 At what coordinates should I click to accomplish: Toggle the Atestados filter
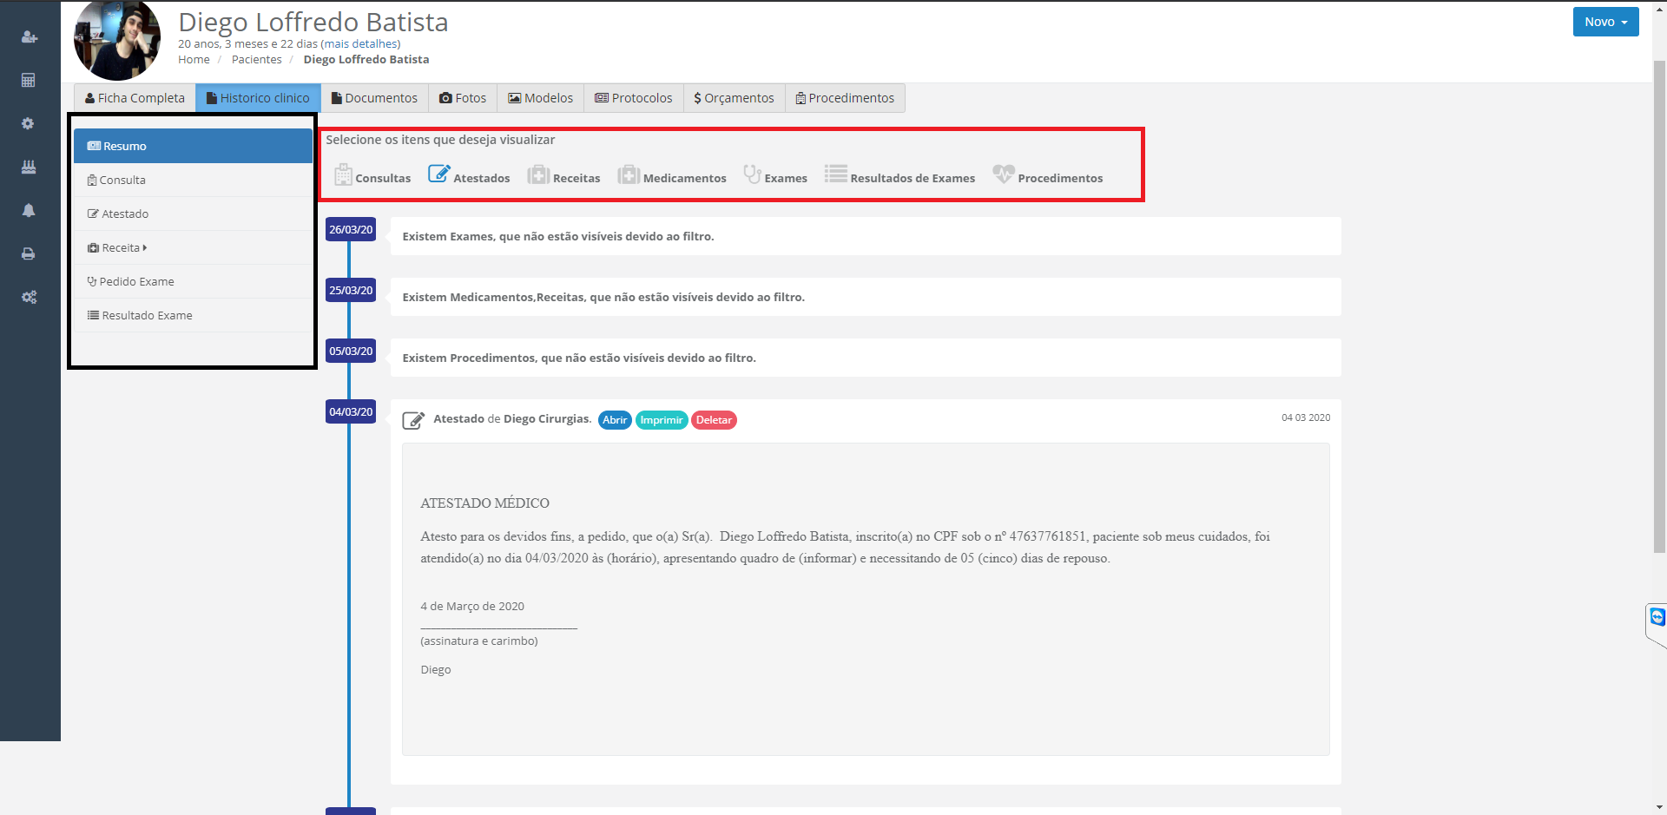[x=469, y=176]
